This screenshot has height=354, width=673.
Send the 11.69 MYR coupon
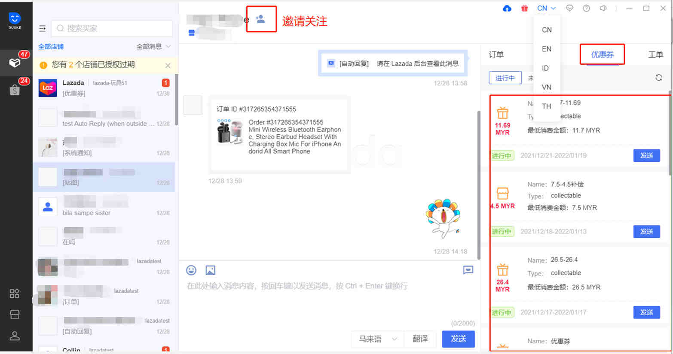(x=646, y=155)
